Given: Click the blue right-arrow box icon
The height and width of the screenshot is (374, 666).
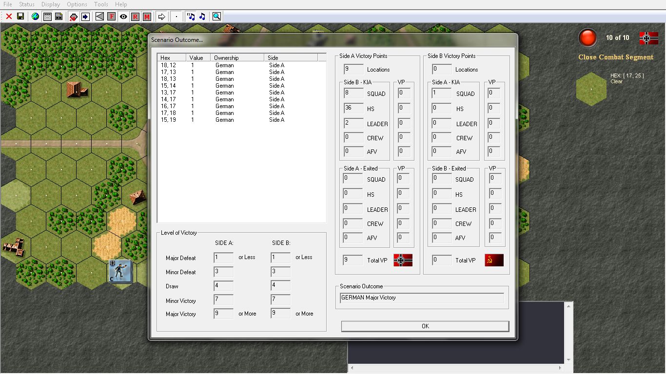Looking at the screenshot, I should [x=85, y=17].
